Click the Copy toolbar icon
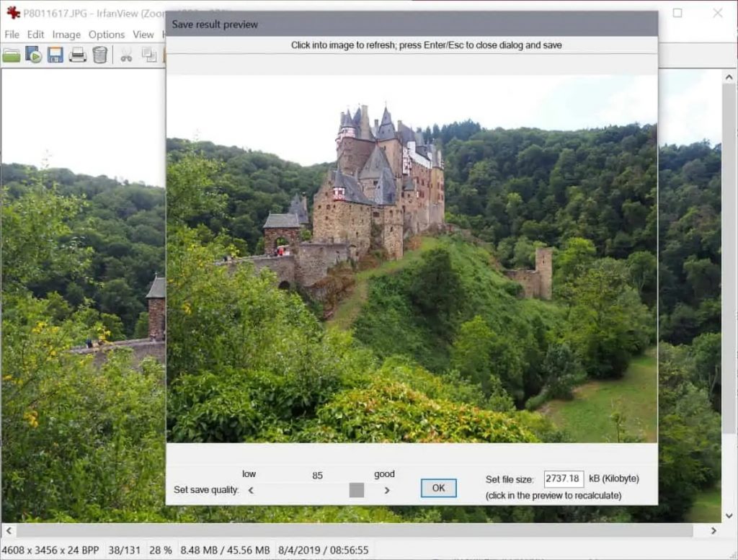Image resolution: width=738 pixels, height=560 pixels. [149, 55]
